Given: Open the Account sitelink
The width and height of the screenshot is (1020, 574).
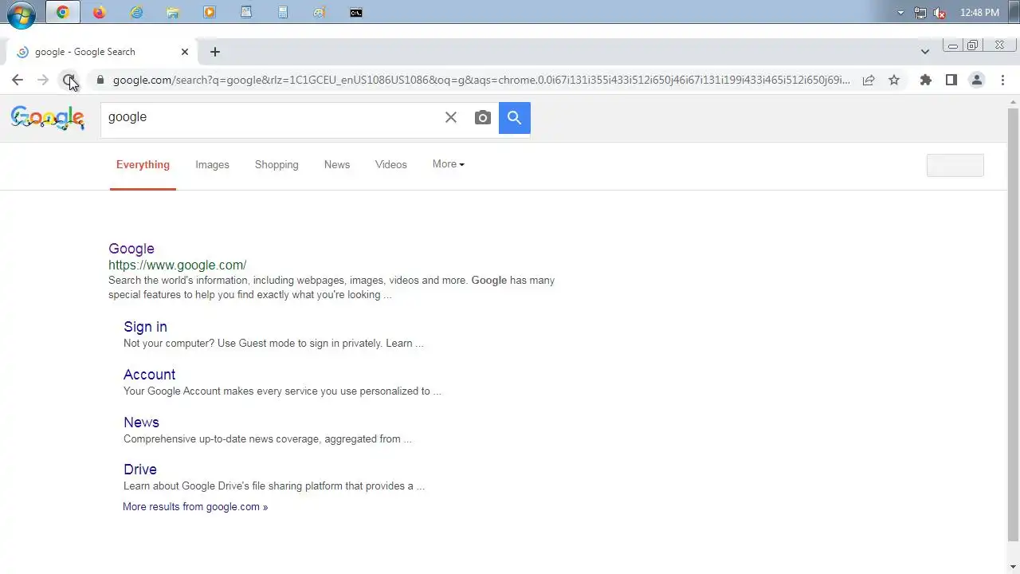Looking at the screenshot, I should coord(149,375).
